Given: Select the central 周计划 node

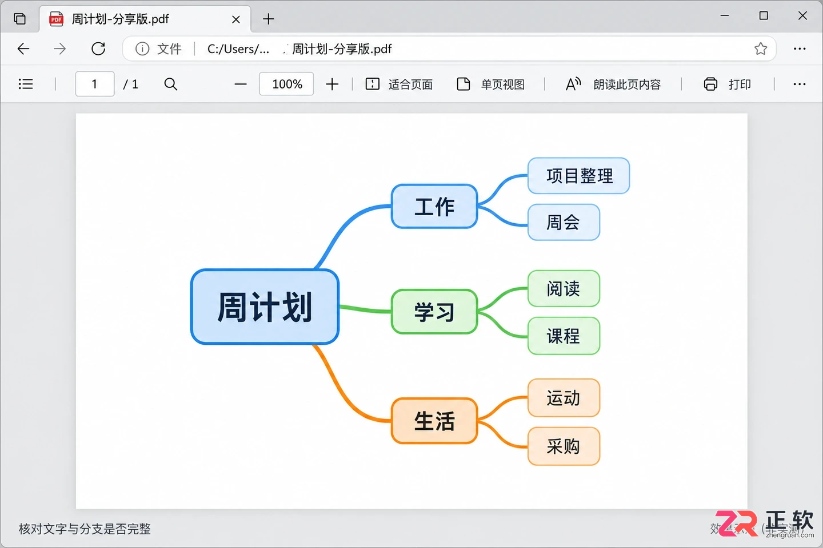Looking at the screenshot, I should coord(265,307).
